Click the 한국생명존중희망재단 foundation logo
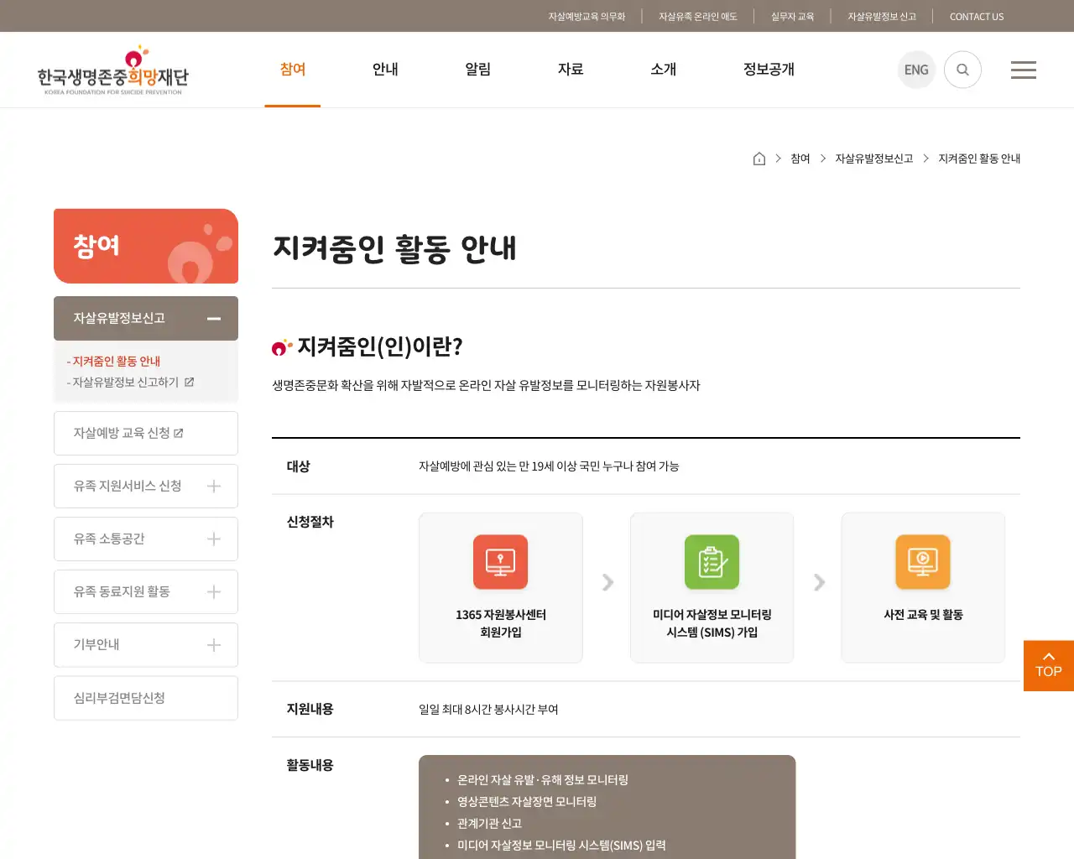The width and height of the screenshot is (1074, 859). tap(113, 70)
